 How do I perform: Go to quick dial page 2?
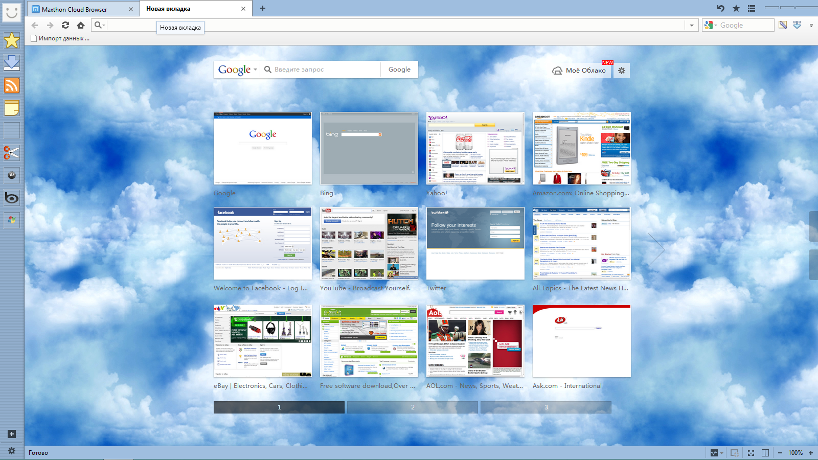coord(413,407)
